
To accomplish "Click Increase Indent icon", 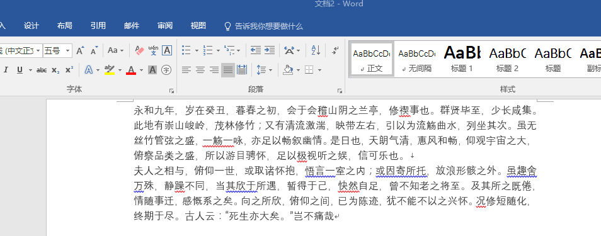I will pyautogui.click(x=270, y=50).
